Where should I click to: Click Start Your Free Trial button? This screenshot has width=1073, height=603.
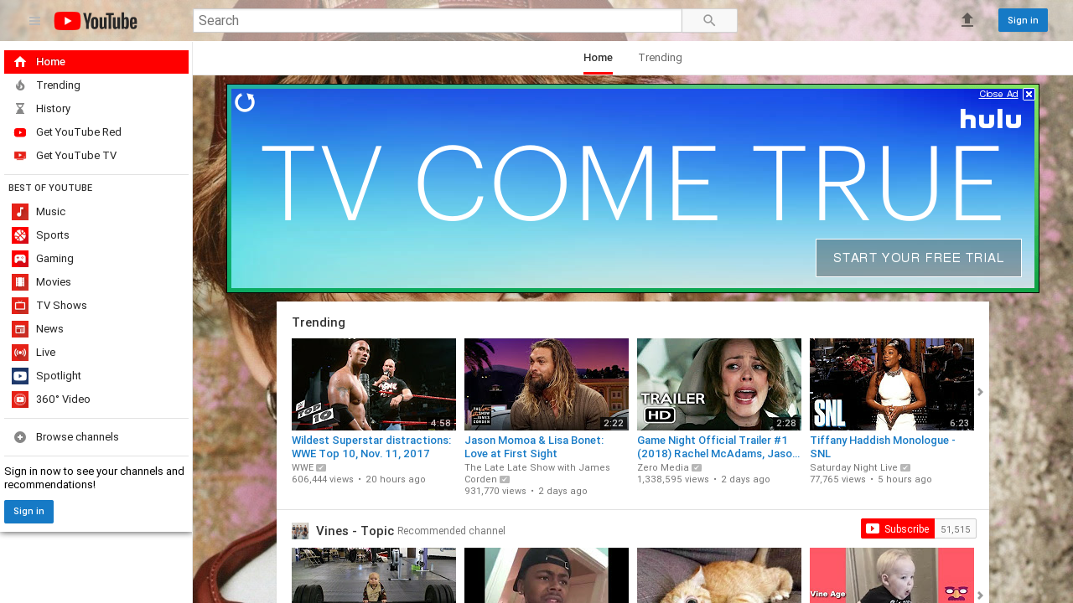tap(919, 258)
